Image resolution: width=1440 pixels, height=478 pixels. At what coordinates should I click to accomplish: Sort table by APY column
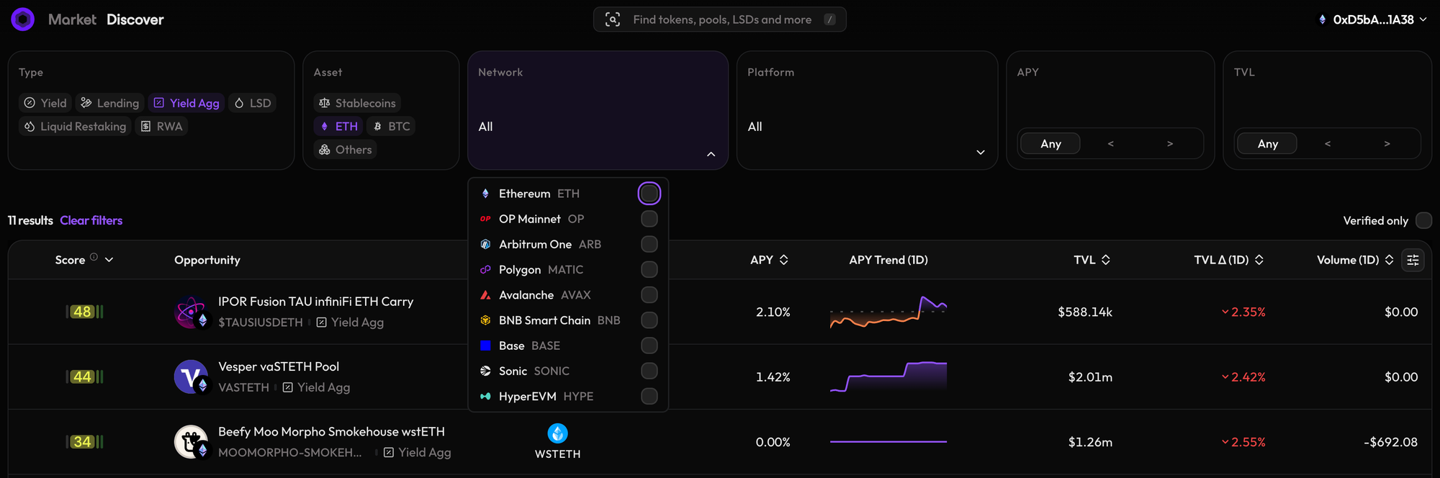[x=783, y=260]
